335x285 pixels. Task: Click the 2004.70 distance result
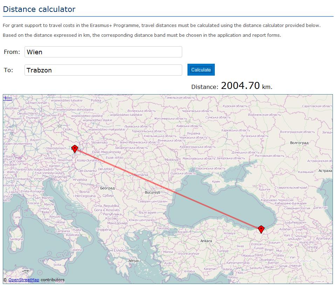(x=240, y=86)
